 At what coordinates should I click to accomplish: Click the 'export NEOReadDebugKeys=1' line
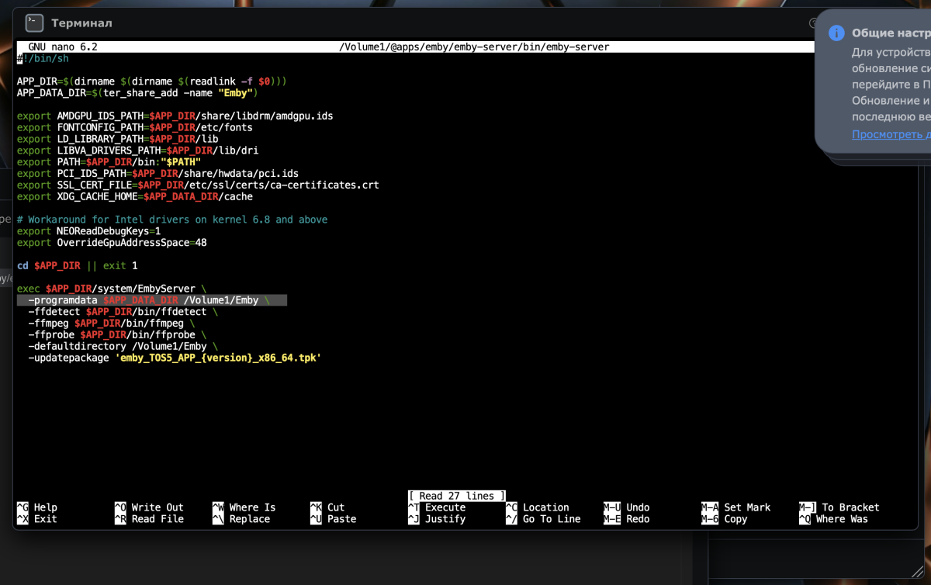88,231
